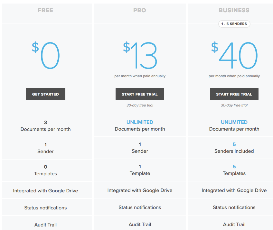
Task: Click Integrated with Google Drive in FREE column
Action: pos(45,190)
